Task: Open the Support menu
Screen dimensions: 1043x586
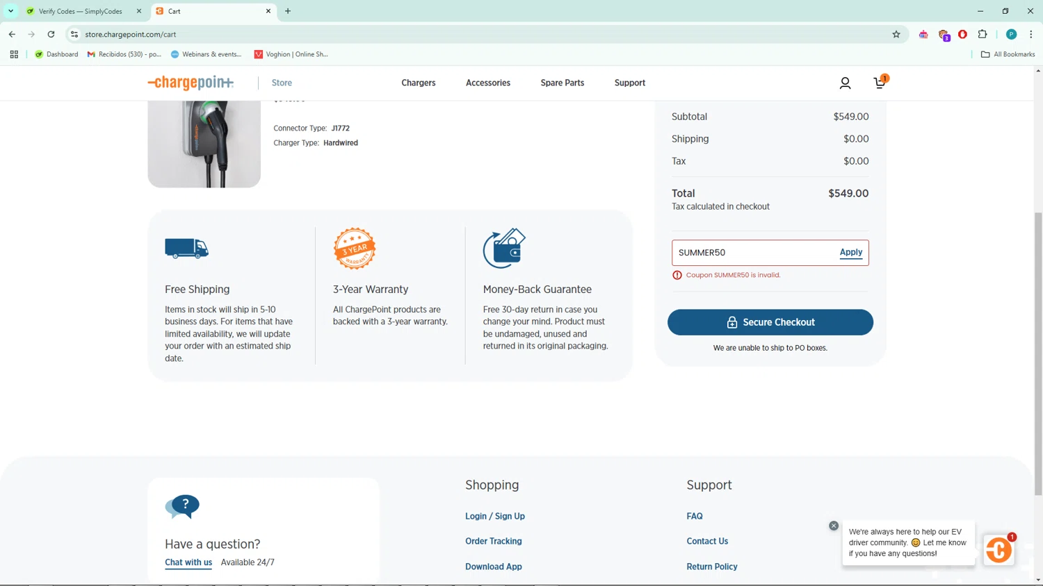Action: pos(630,83)
